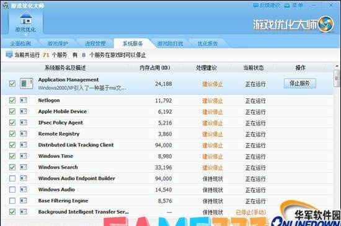This screenshot has height=226, width=341.
Task: Sort by 当前状态 column header
Action: [x=254, y=67]
